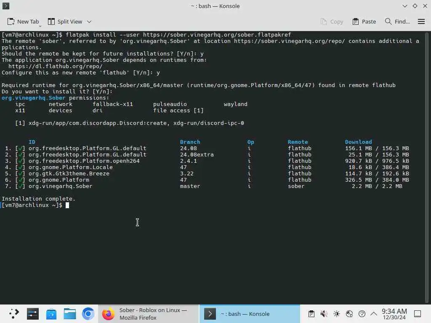Click 'org.freedesktop.Platform.openh264' entry
The width and height of the screenshot is (431, 323).
[x=84, y=161]
